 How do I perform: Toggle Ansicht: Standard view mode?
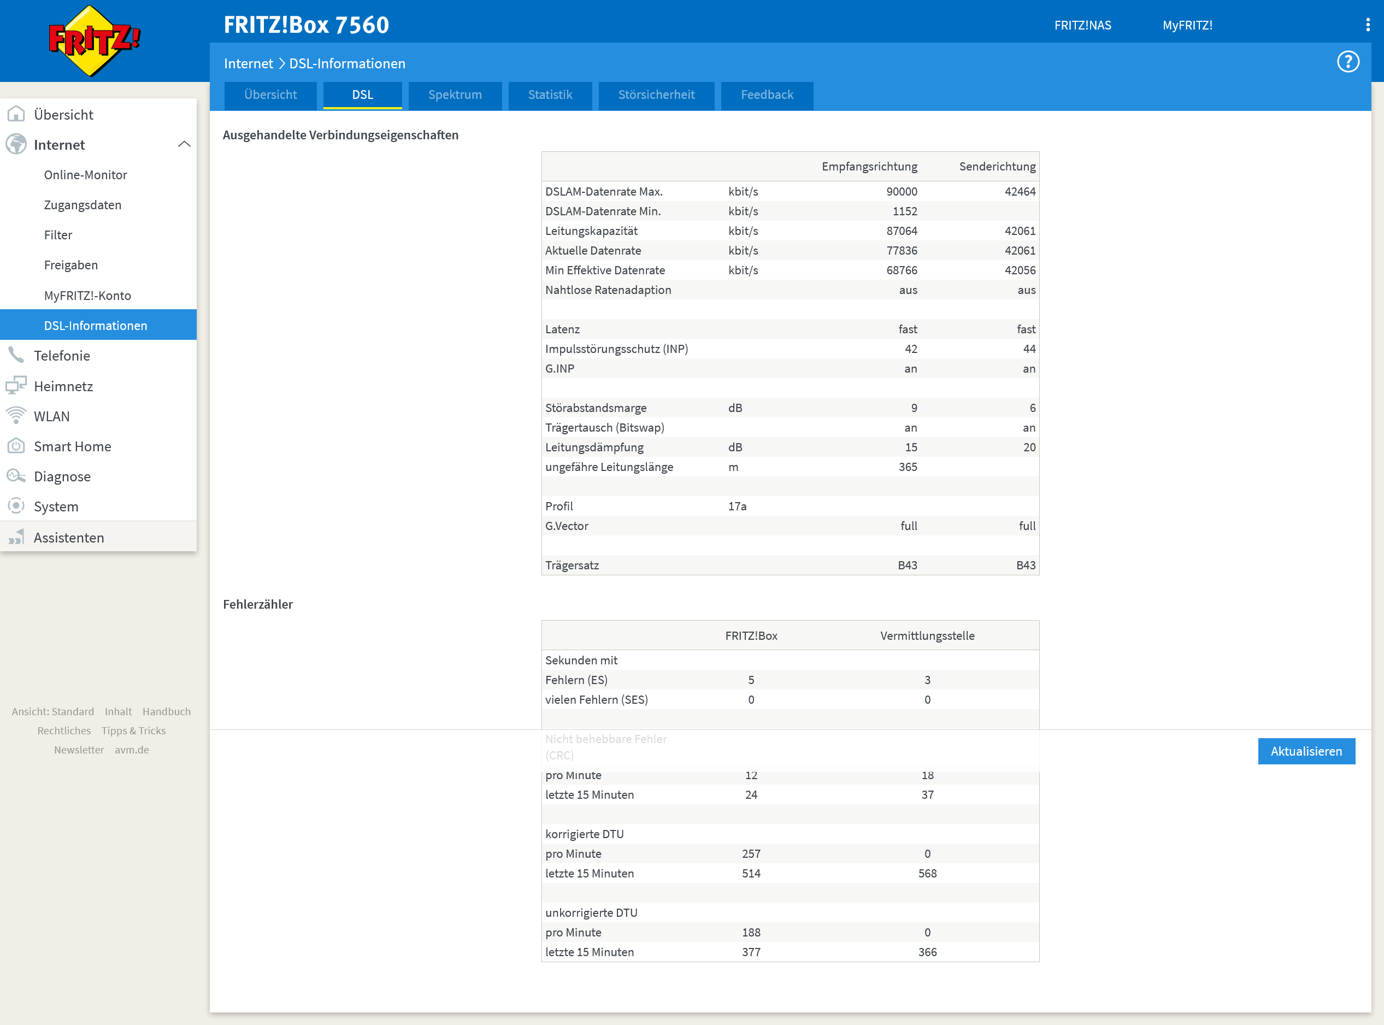[53, 712]
